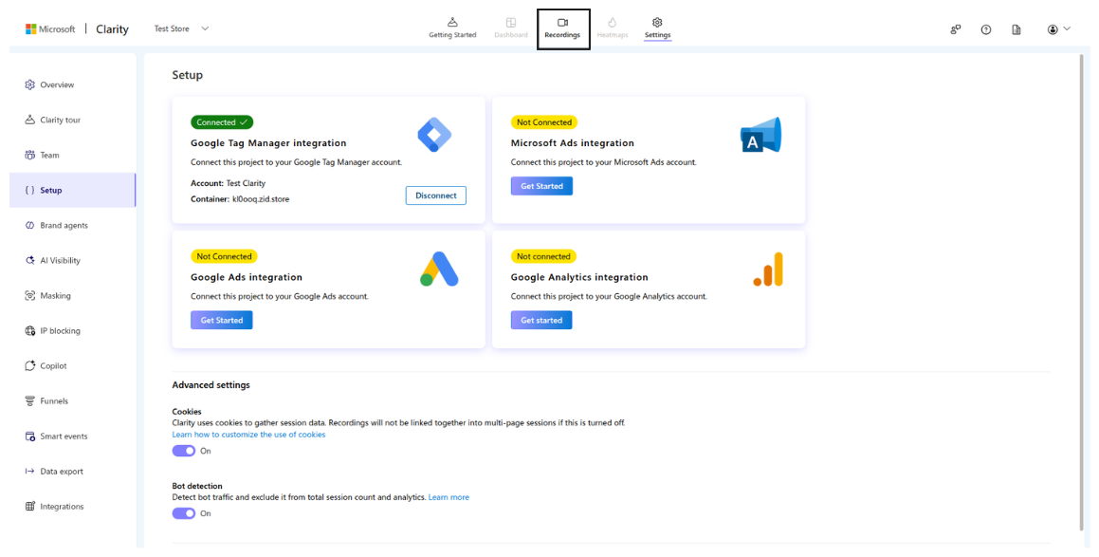Screen dimensions: 1099x557
Task: Open Brand agents in the sidebar
Action: (73, 225)
